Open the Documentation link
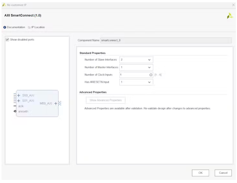Screen dimensions: 237x183 click(16, 27)
